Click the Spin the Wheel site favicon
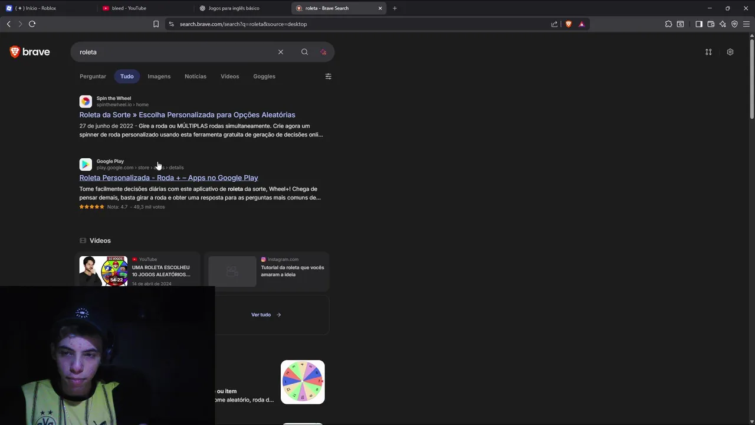755x425 pixels. [x=86, y=102]
